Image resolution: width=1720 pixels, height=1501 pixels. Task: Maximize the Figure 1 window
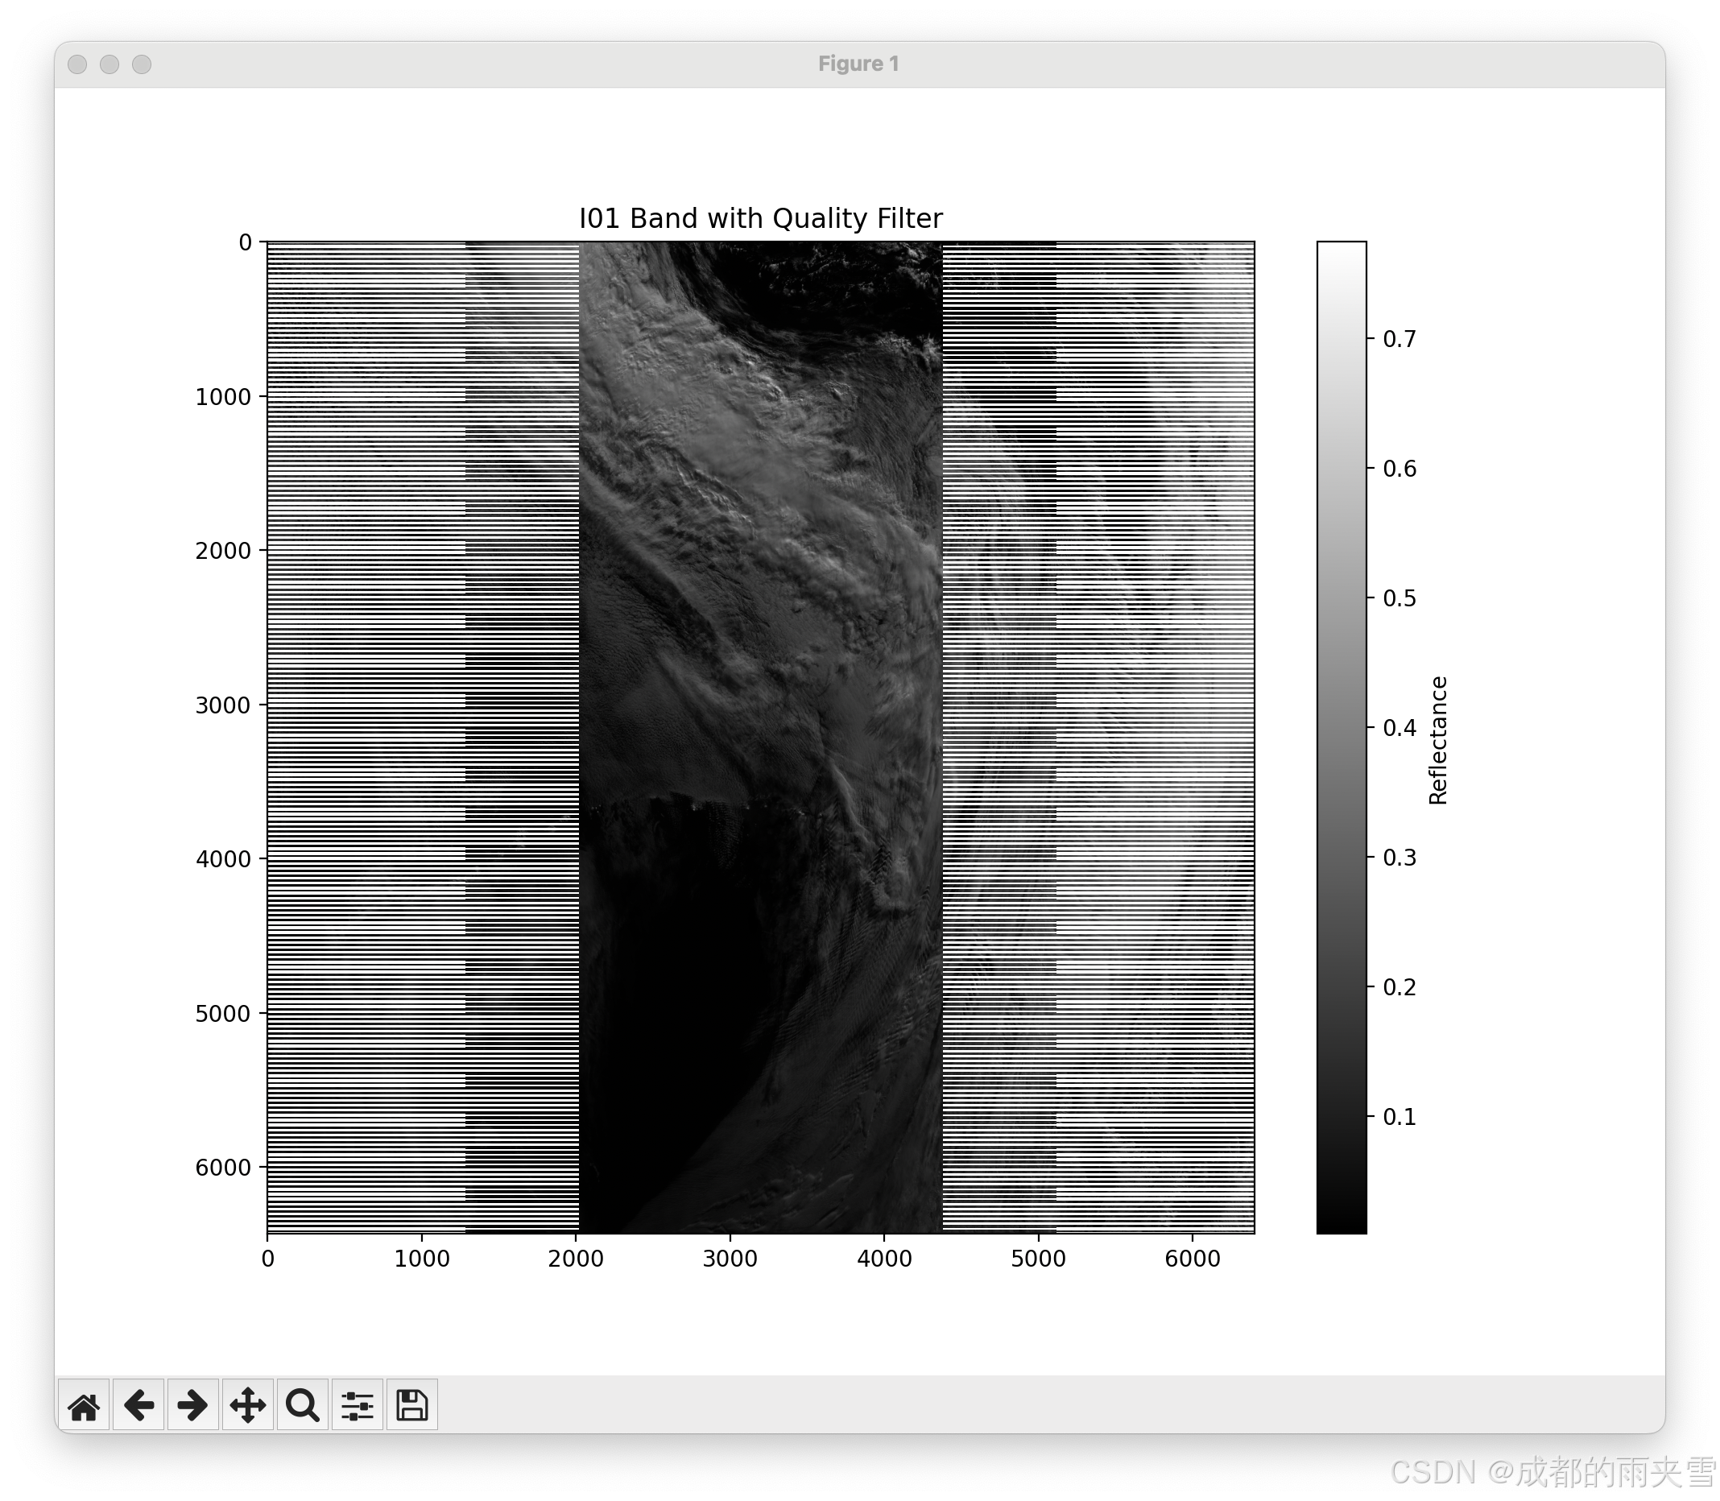142,64
